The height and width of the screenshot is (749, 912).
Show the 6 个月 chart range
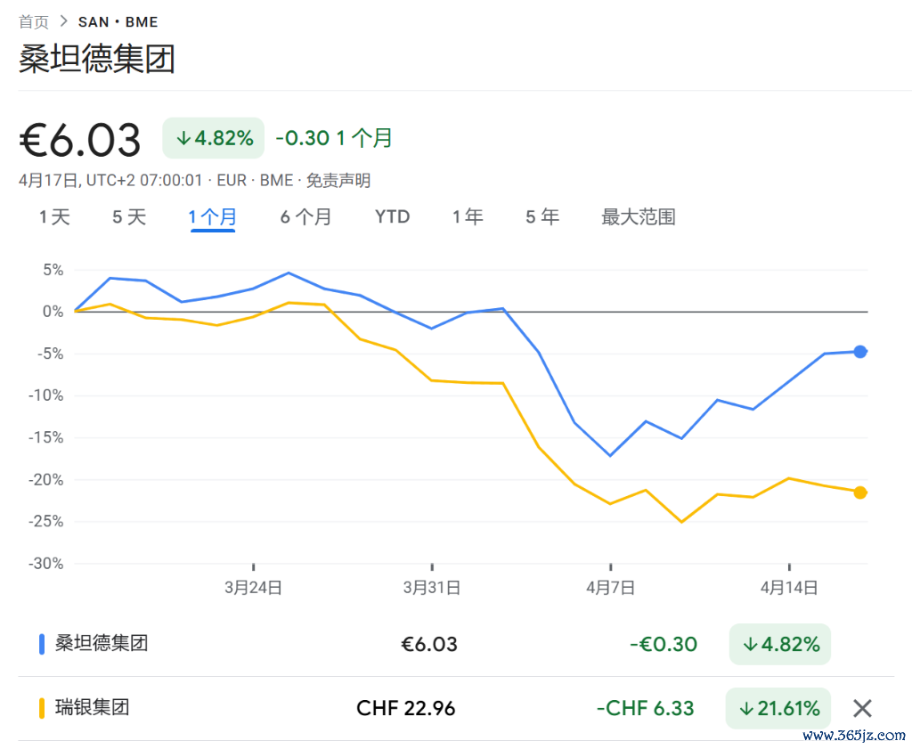[306, 217]
